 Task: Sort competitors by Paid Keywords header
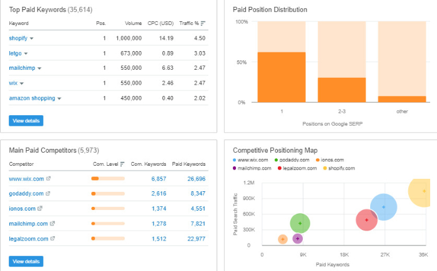pyautogui.click(x=189, y=164)
